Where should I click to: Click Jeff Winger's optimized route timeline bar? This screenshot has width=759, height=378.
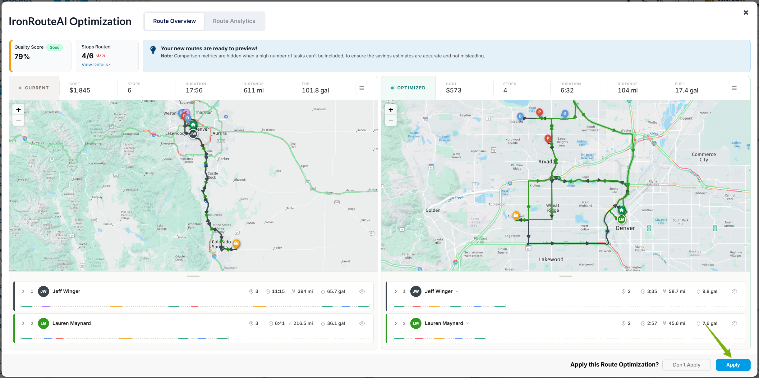[x=449, y=306]
